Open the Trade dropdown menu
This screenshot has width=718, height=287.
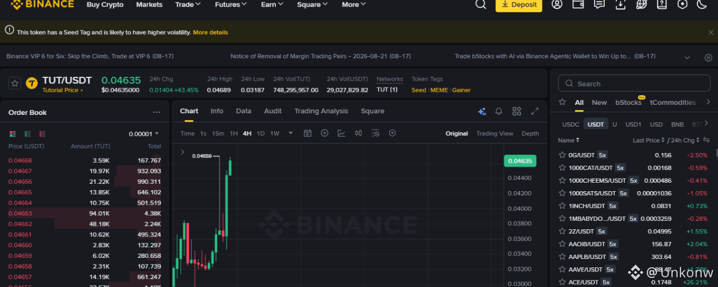[x=188, y=4]
